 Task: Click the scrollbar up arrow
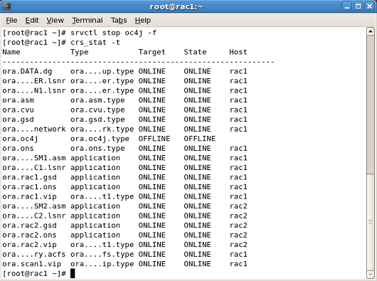371,32
